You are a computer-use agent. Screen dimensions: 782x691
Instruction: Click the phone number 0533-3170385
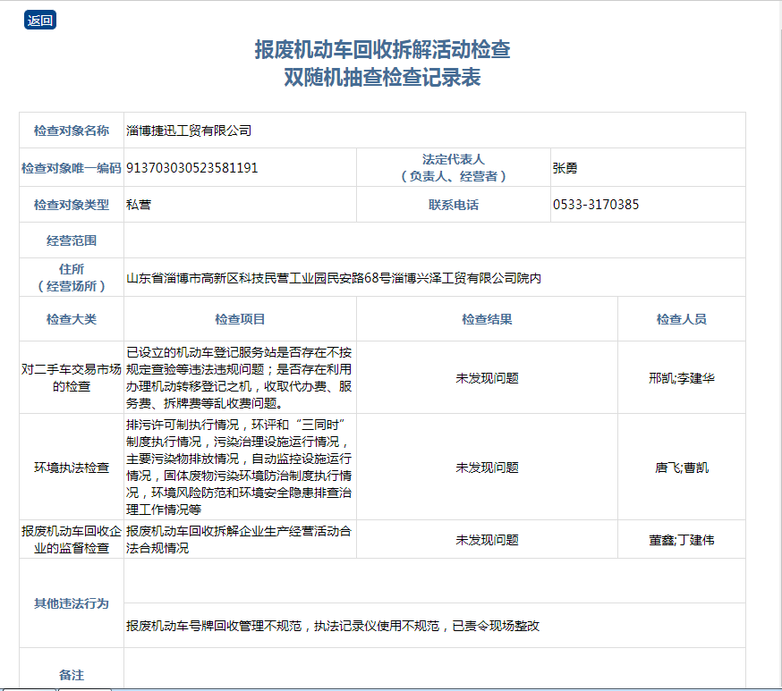pyautogui.click(x=596, y=205)
